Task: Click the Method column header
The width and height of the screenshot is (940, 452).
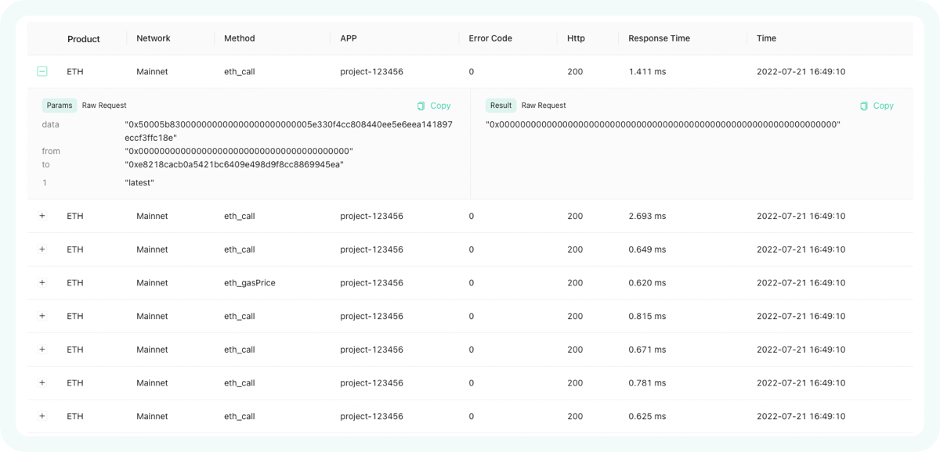Action: [239, 38]
